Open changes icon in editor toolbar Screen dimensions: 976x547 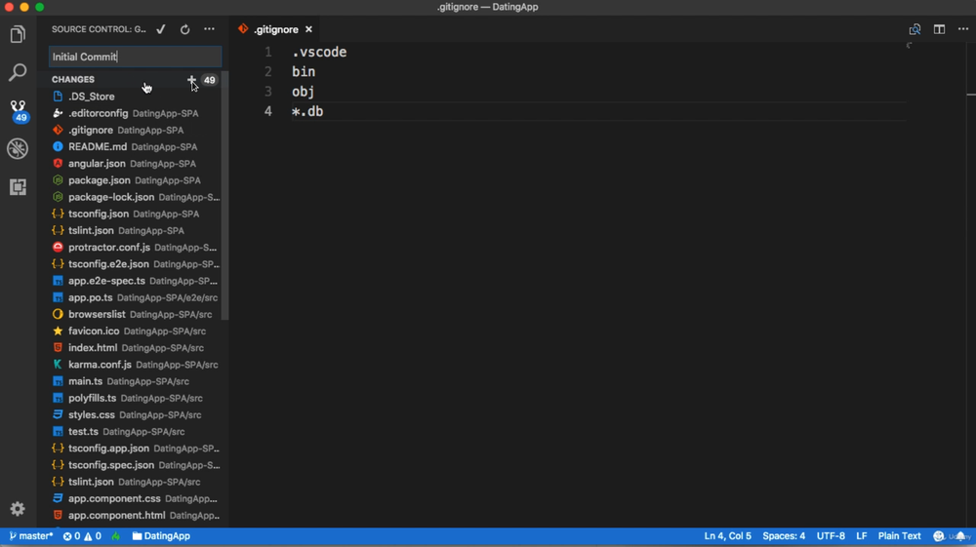[x=915, y=29]
